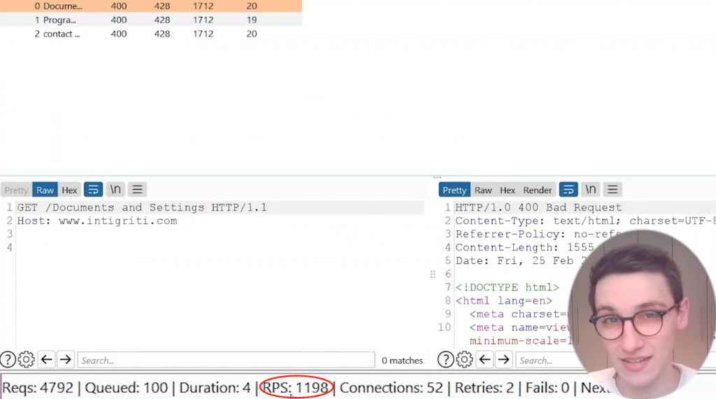Screen dimensions: 716x399
Task: Click the request Search input field
Action: (x=226, y=360)
